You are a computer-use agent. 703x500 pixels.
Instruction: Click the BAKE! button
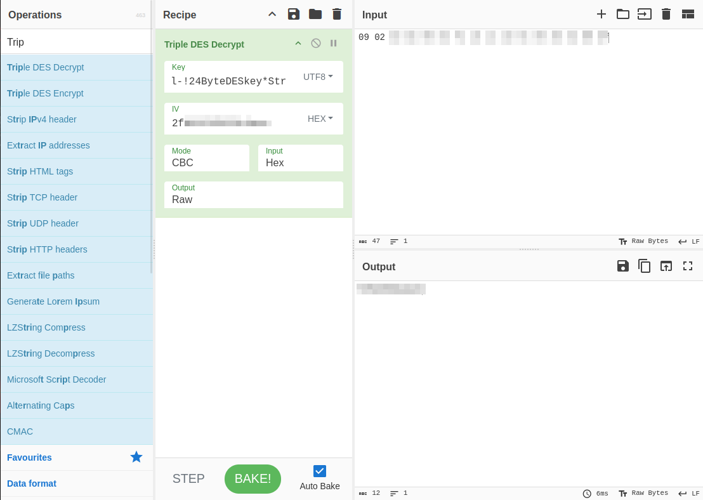click(x=253, y=478)
